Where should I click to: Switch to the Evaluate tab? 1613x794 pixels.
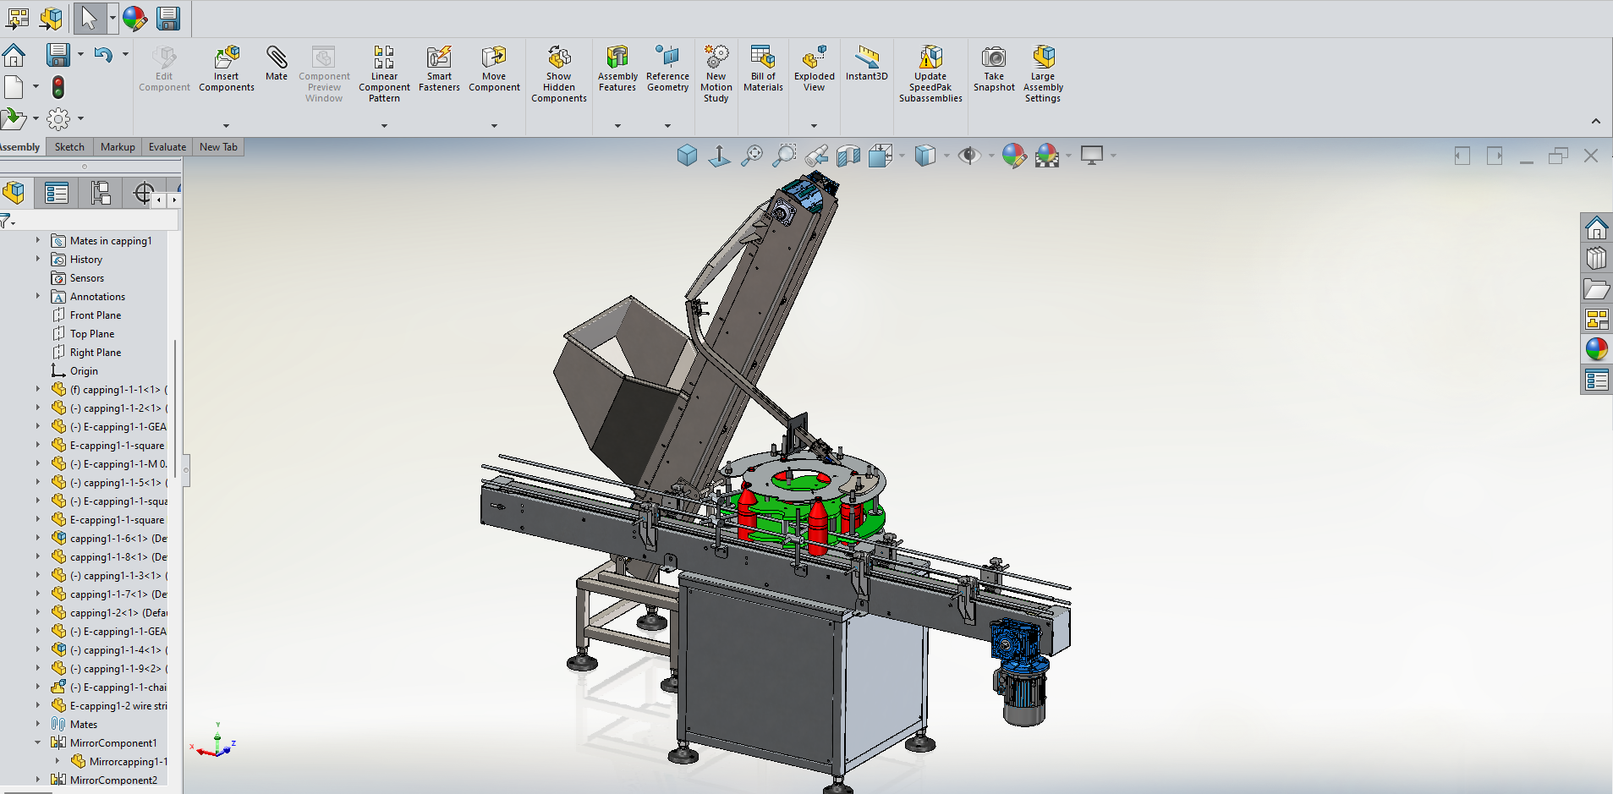pos(167,147)
